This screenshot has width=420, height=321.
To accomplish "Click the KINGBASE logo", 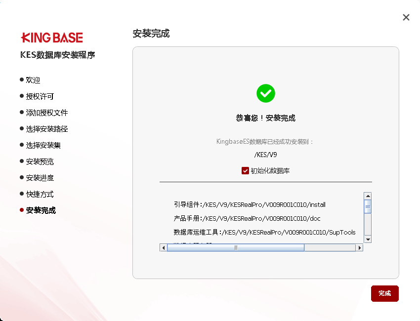I will tap(52, 38).
